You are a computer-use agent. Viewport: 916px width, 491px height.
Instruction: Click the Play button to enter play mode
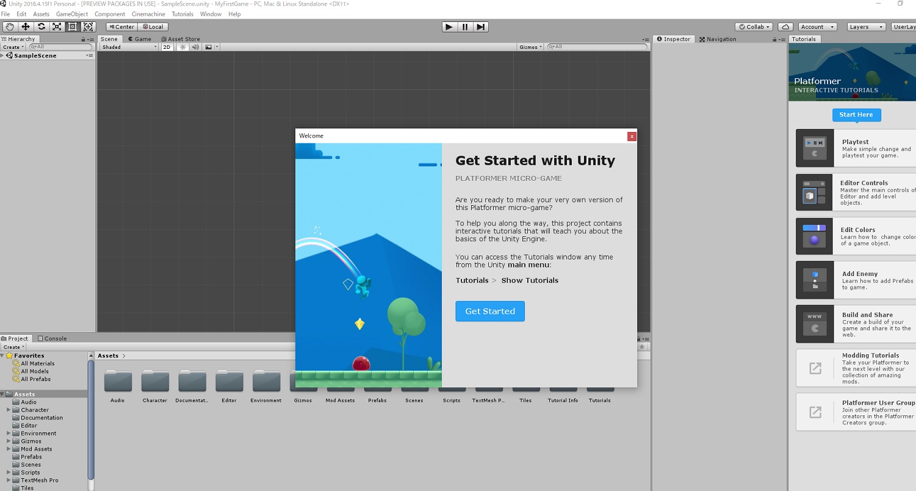pyautogui.click(x=449, y=26)
